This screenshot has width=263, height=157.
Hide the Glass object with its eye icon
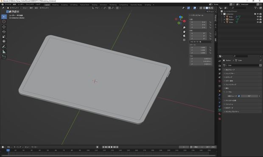pos(258,22)
